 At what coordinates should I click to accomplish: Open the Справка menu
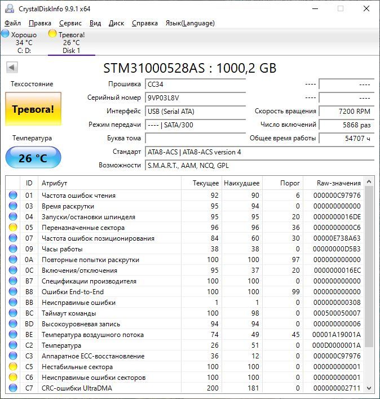click(144, 23)
